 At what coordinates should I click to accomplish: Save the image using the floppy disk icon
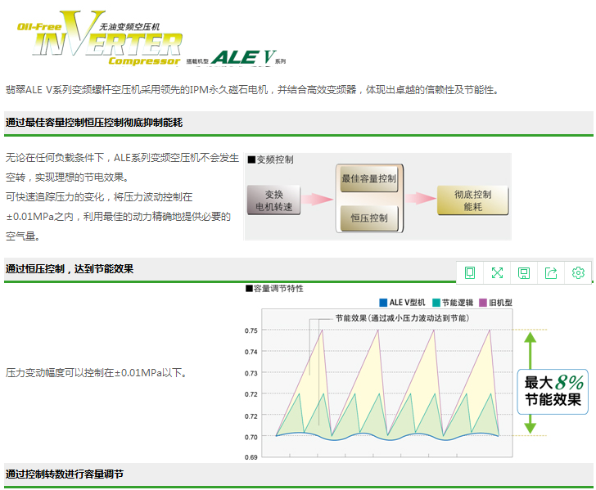tap(524, 272)
